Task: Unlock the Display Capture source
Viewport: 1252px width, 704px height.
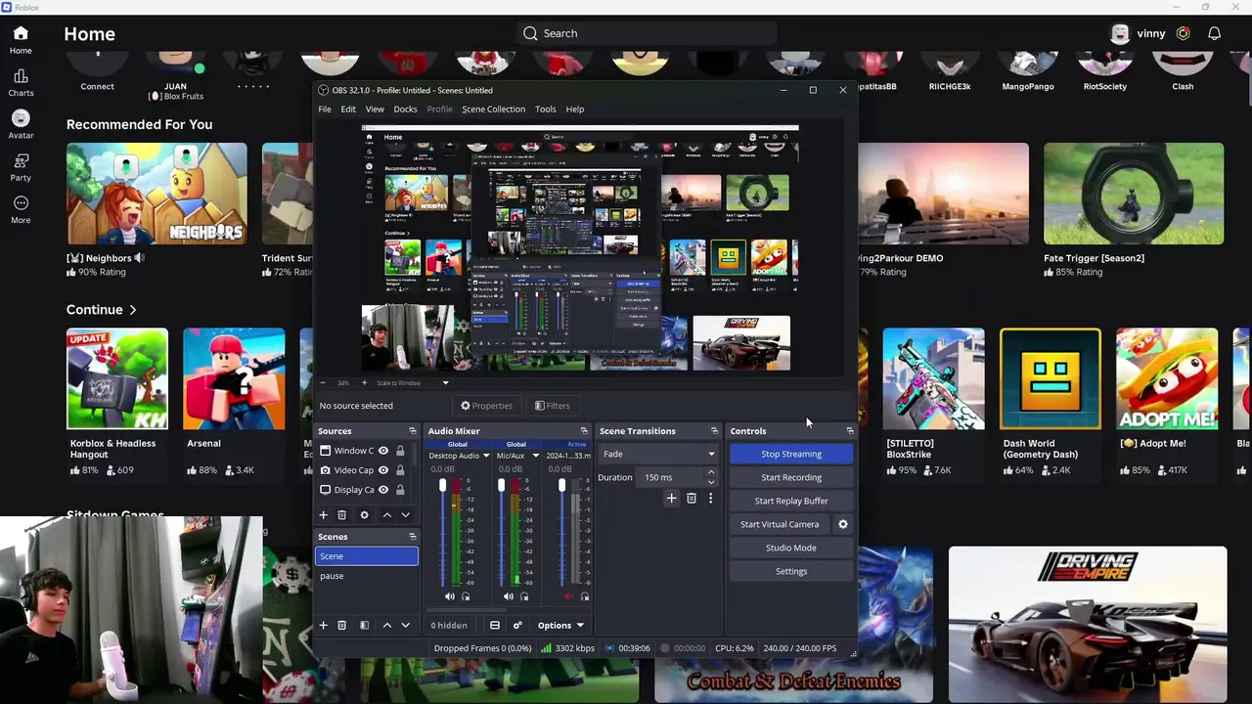Action: (x=400, y=490)
